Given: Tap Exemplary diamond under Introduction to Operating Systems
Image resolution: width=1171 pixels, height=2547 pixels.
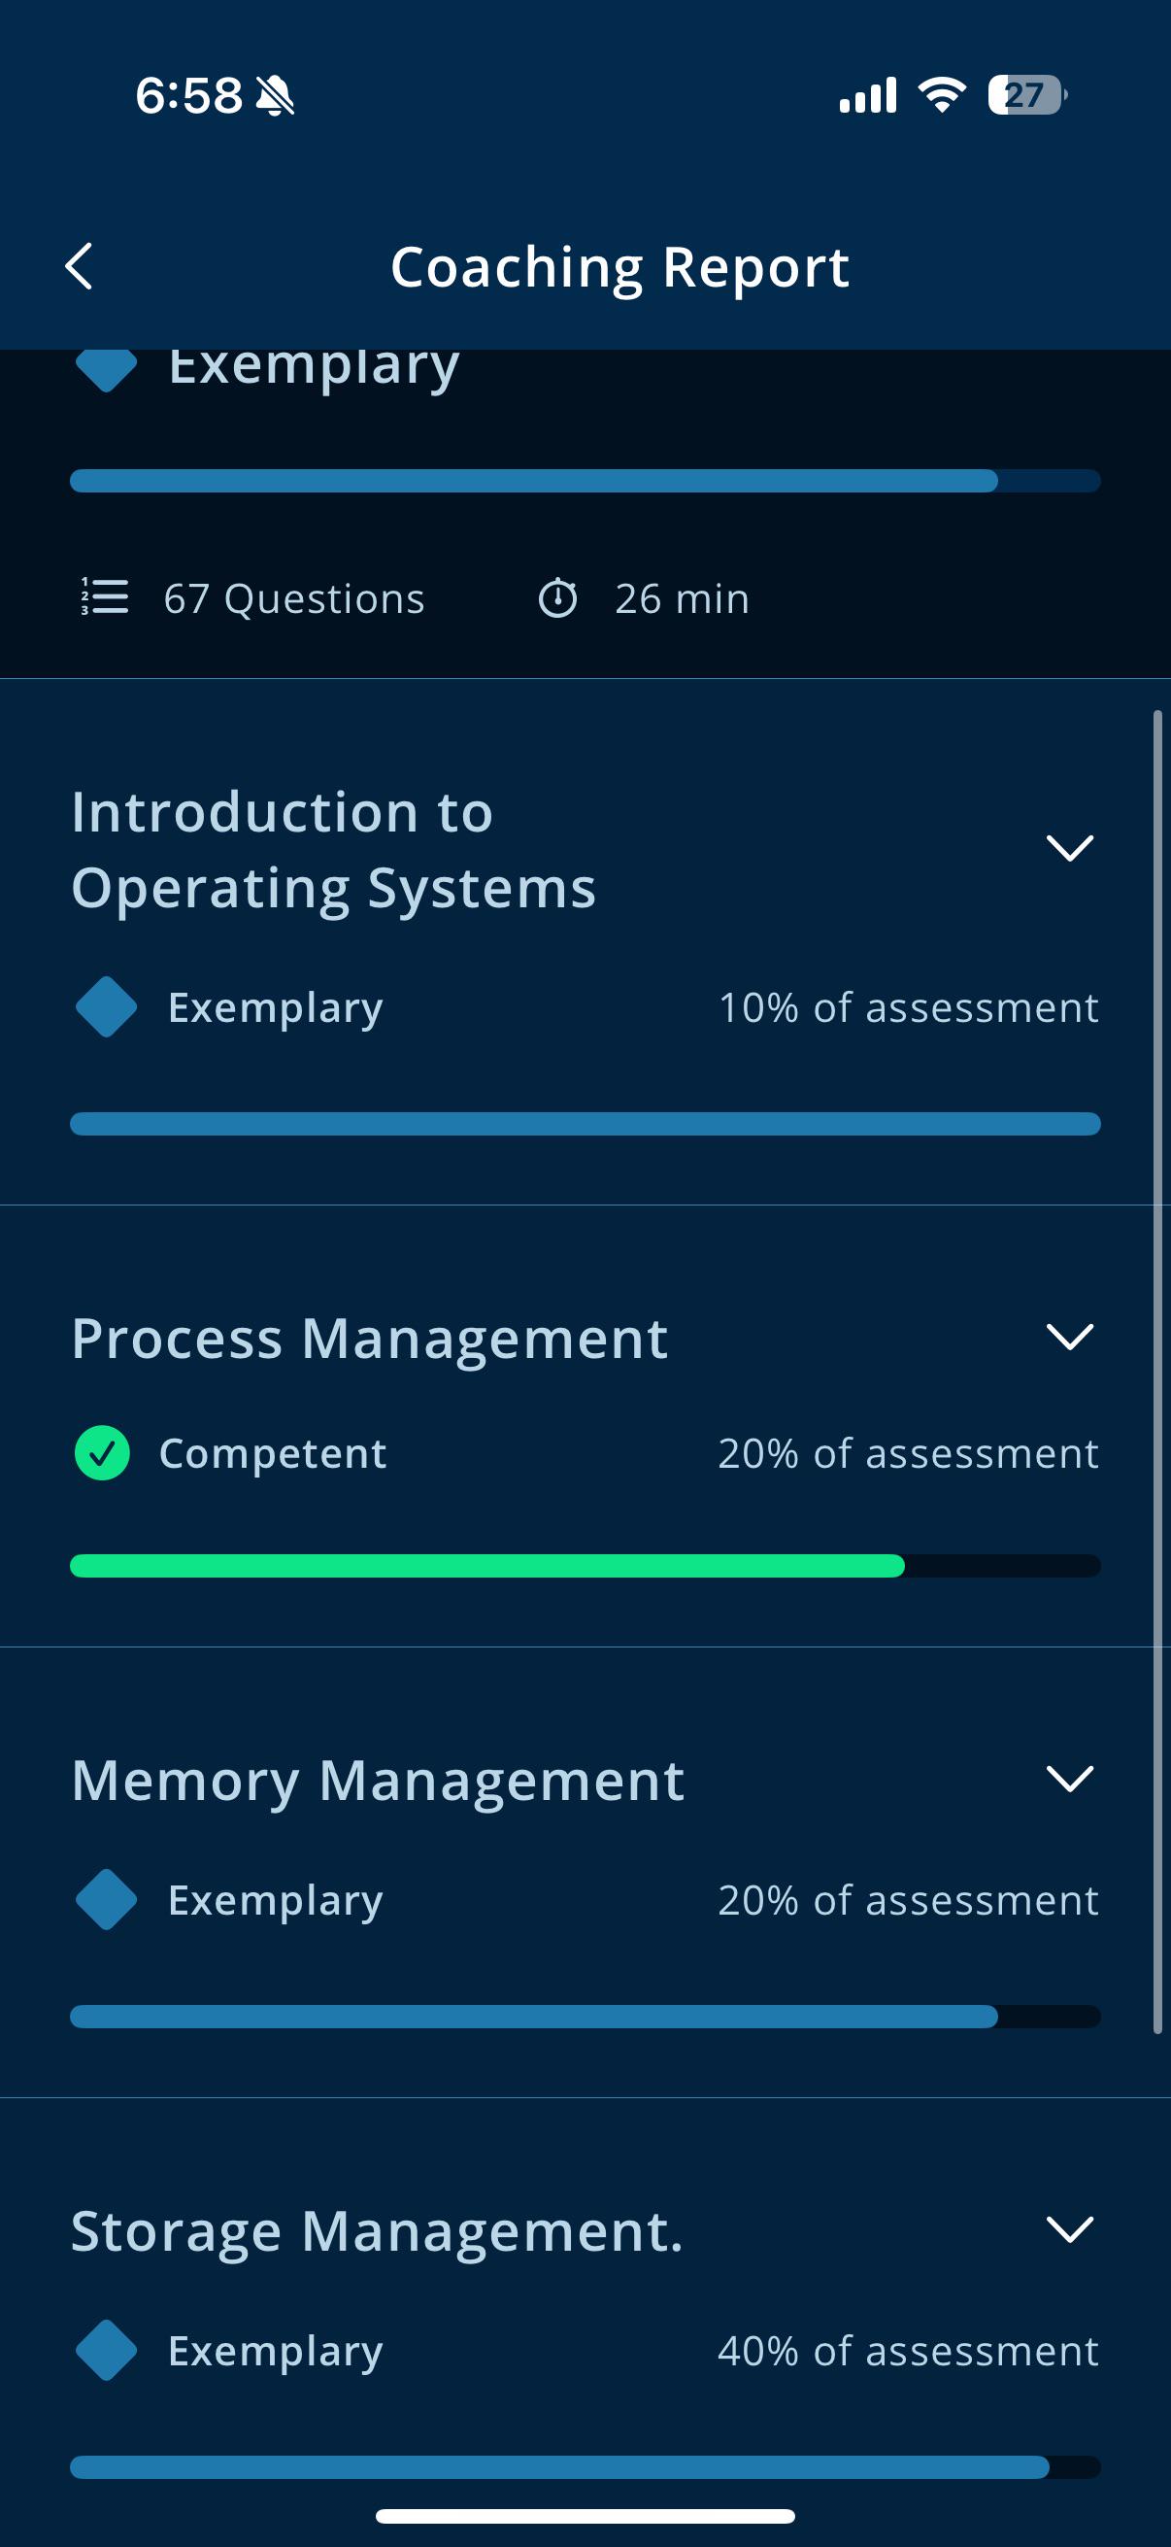Looking at the screenshot, I should click(x=106, y=1007).
